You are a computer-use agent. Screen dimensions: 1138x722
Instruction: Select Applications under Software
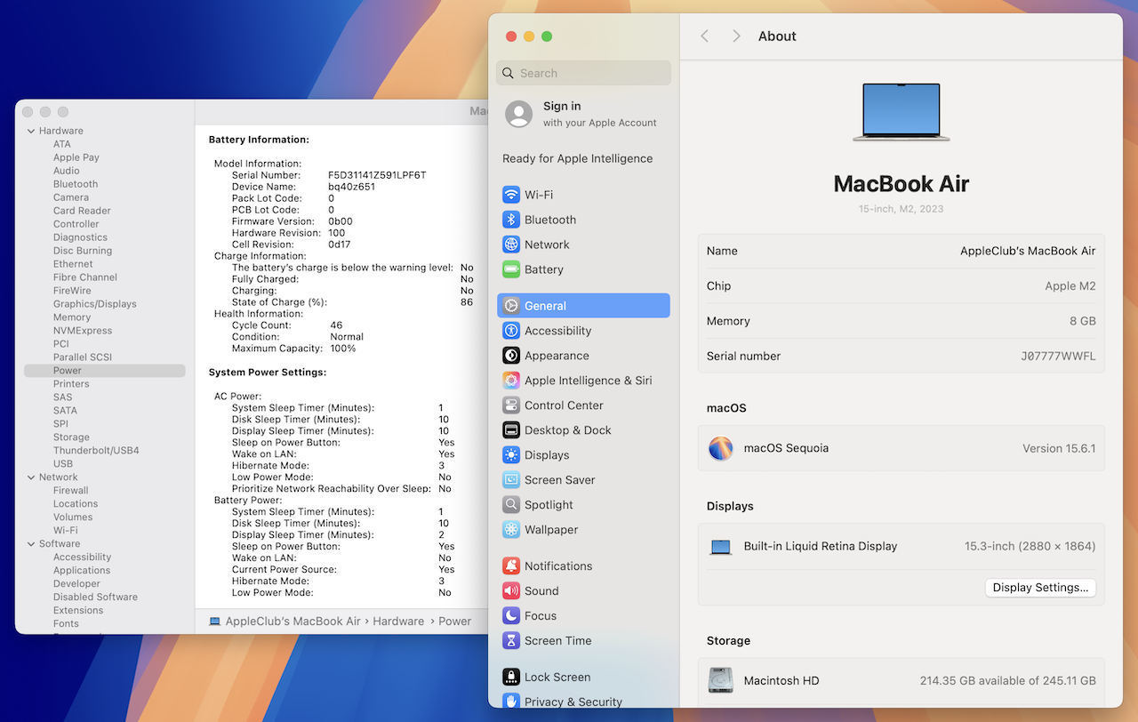pyautogui.click(x=82, y=571)
